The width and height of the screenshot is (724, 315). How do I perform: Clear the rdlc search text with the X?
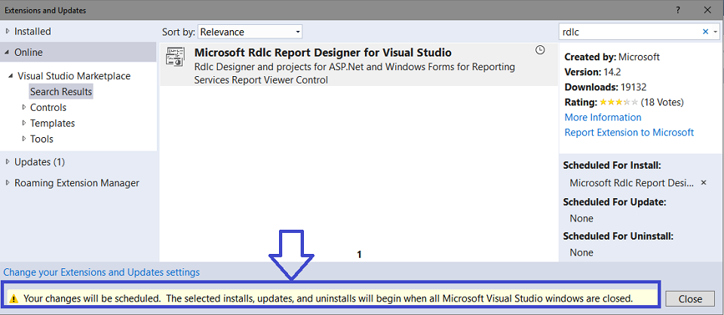(x=705, y=32)
